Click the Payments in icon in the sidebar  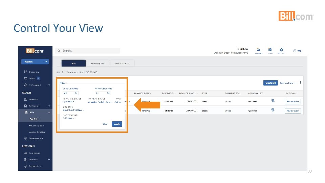pyautogui.click(x=26, y=166)
